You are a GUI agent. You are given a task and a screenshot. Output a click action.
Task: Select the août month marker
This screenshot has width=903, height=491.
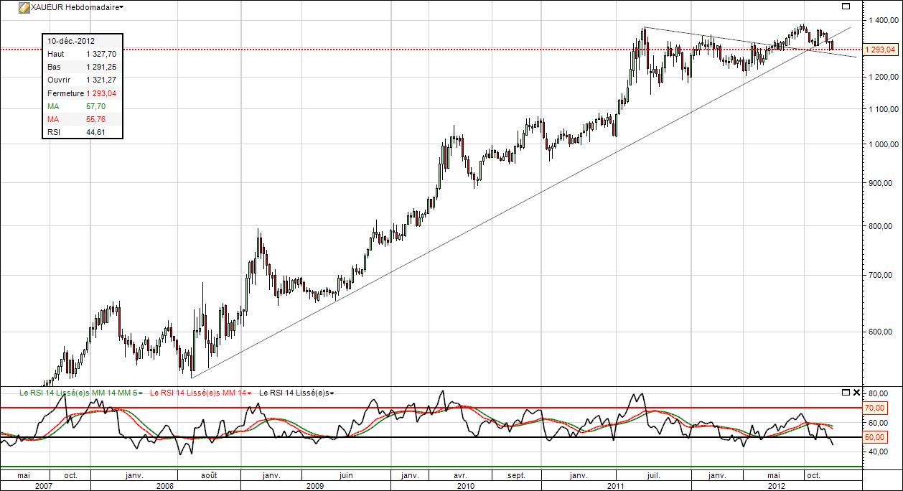point(209,475)
